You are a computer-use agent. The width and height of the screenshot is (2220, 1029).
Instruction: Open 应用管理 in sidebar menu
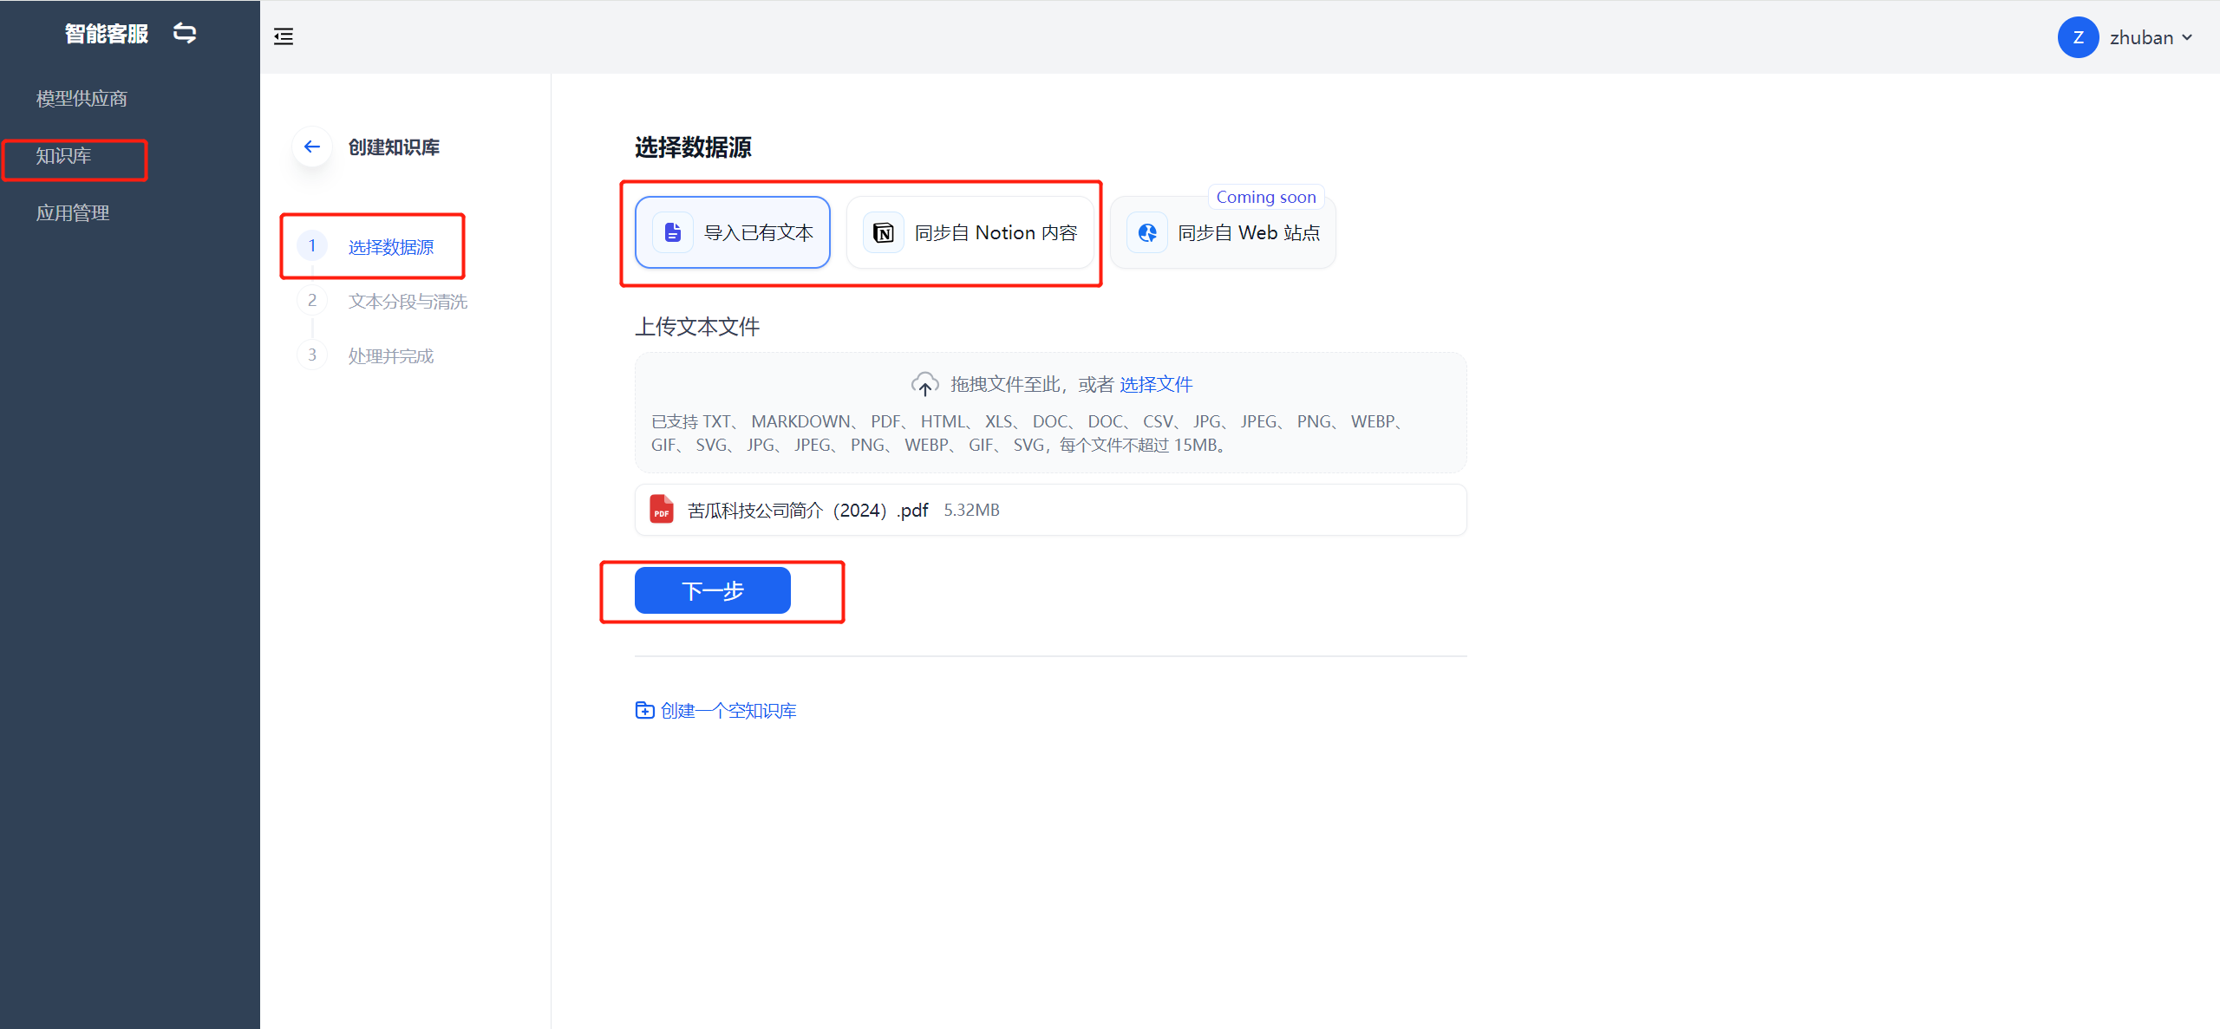pyautogui.click(x=73, y=213)
